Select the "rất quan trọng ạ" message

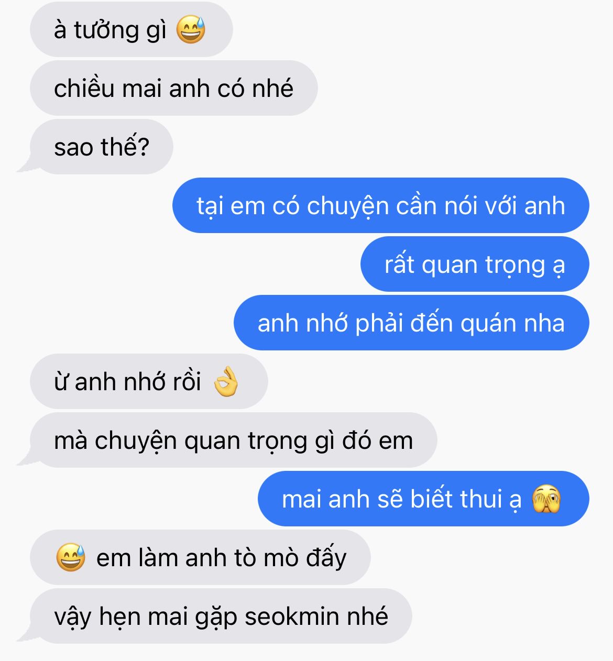tap(475, 264)
